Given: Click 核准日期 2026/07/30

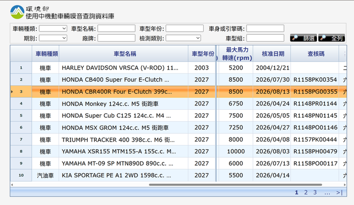Looking at the screenshot, I should [x=272, y=80].
